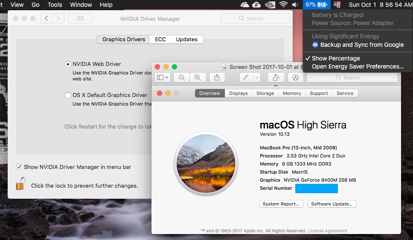Zoom out in Preview toolbar
Viewport: 413px width, 240px height.
[181, 77]
